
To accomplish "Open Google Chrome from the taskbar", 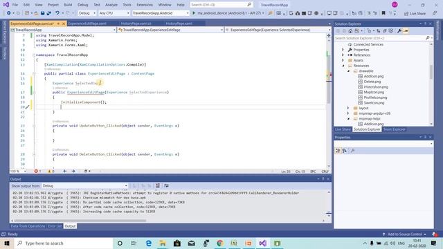I will [220, 243].
